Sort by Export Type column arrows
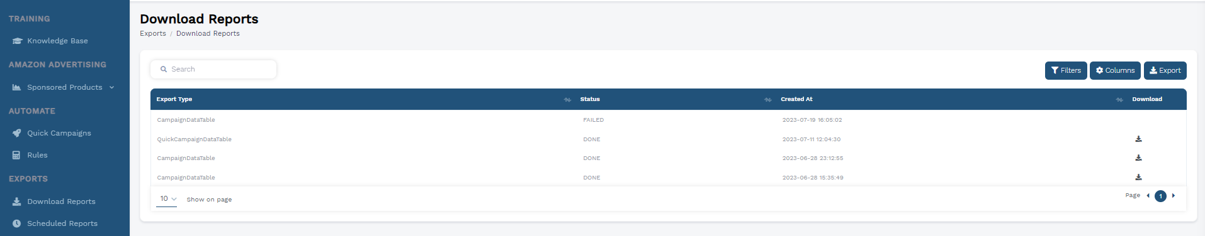 coord(567,100)
